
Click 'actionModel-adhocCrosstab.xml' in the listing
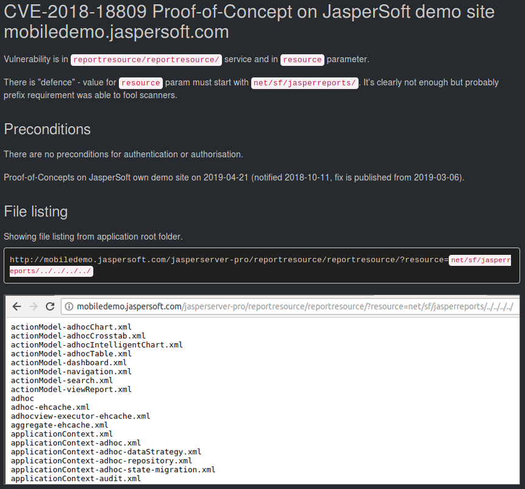tap(78, 336)
